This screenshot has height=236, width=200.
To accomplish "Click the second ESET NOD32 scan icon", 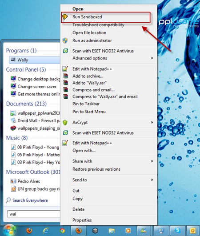I will (x=65, y=133).
